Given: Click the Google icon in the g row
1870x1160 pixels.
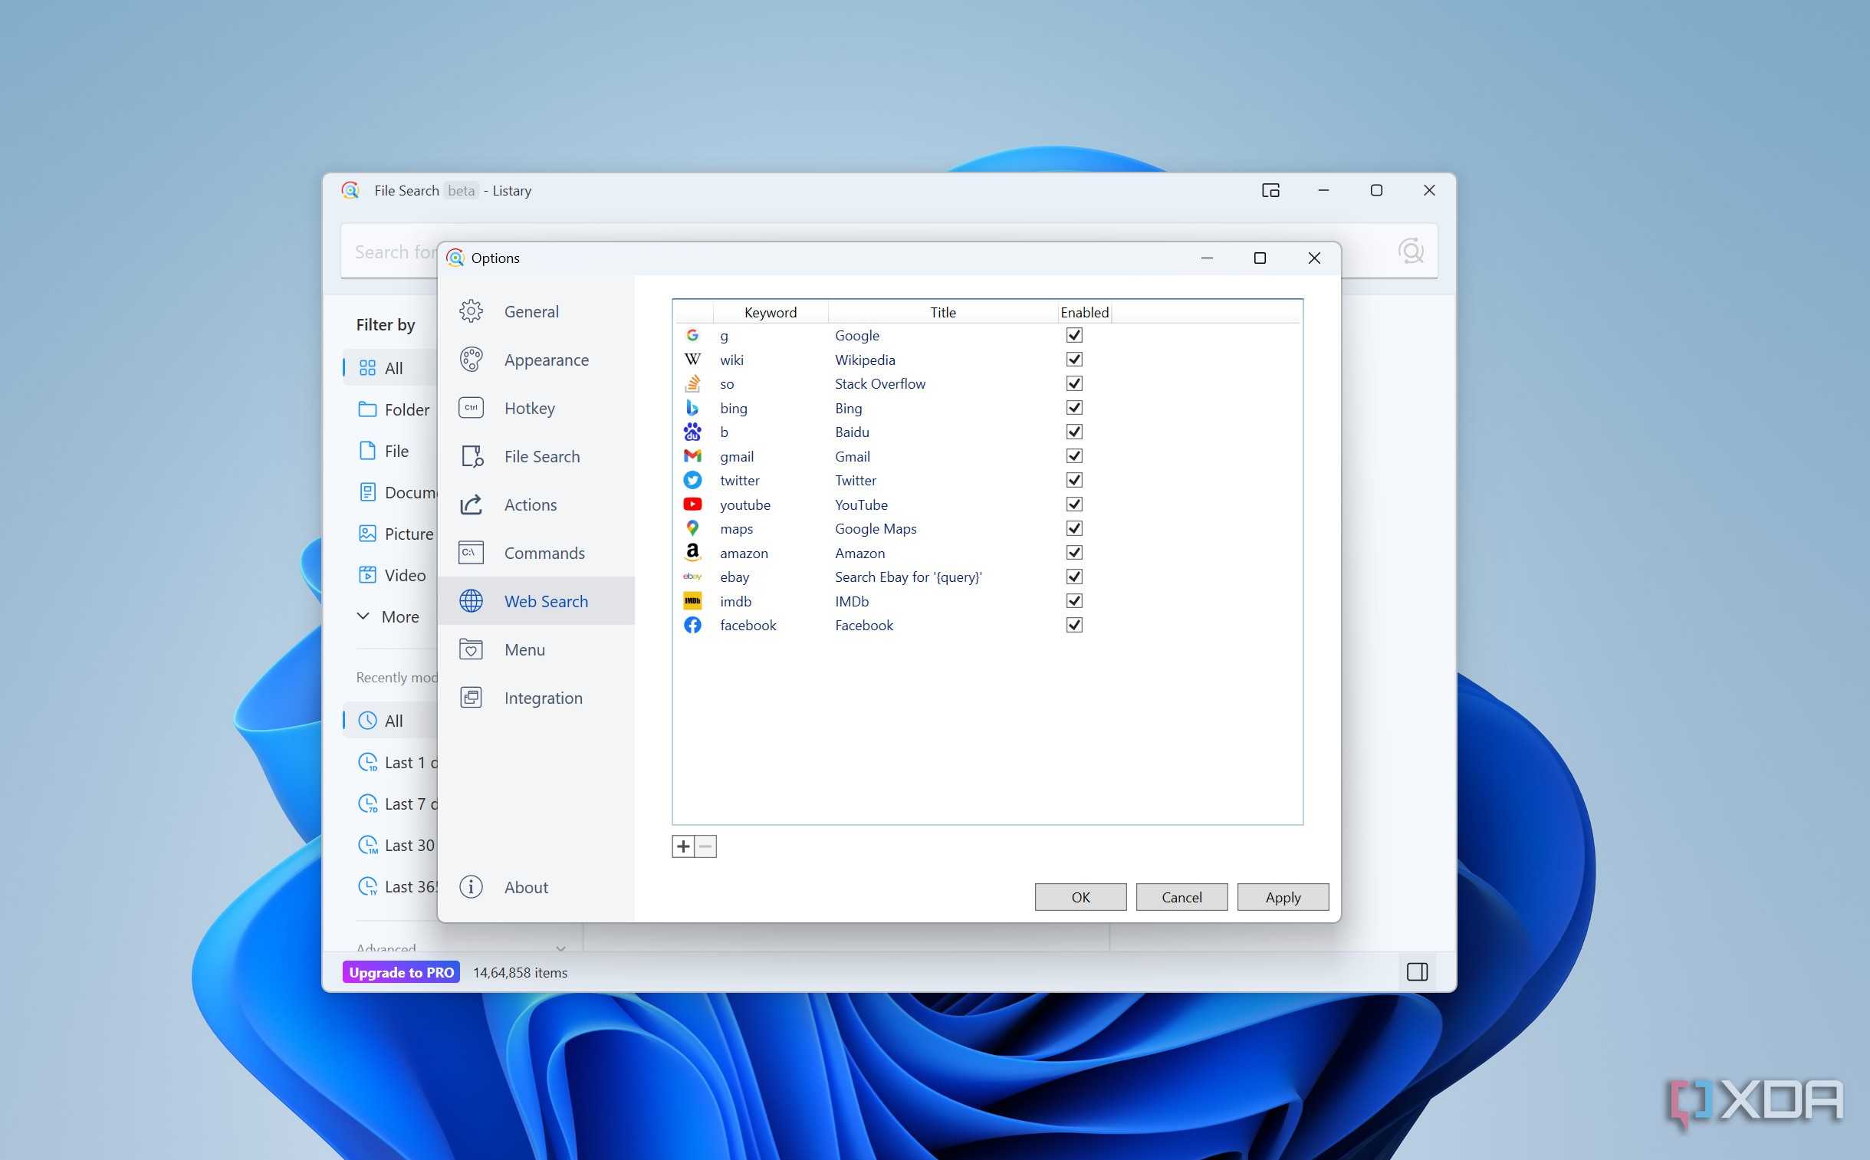Looking at the screenshot, I should [x=692, y=335].
